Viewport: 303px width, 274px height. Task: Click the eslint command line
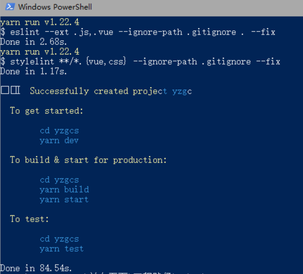[x=138, y=32]
